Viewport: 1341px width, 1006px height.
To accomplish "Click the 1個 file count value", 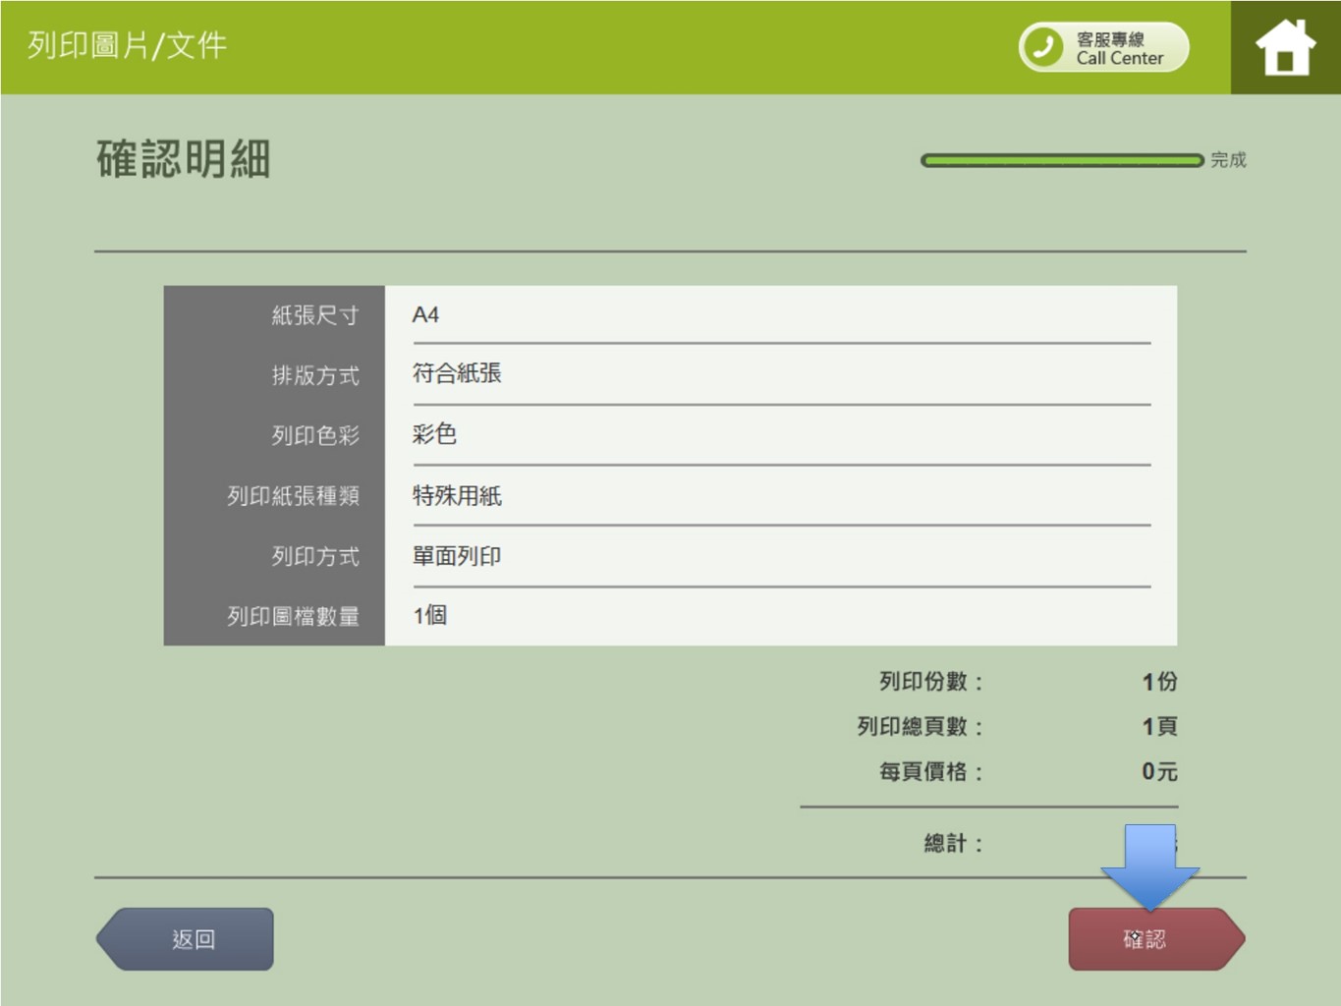I will coord(430,616).
